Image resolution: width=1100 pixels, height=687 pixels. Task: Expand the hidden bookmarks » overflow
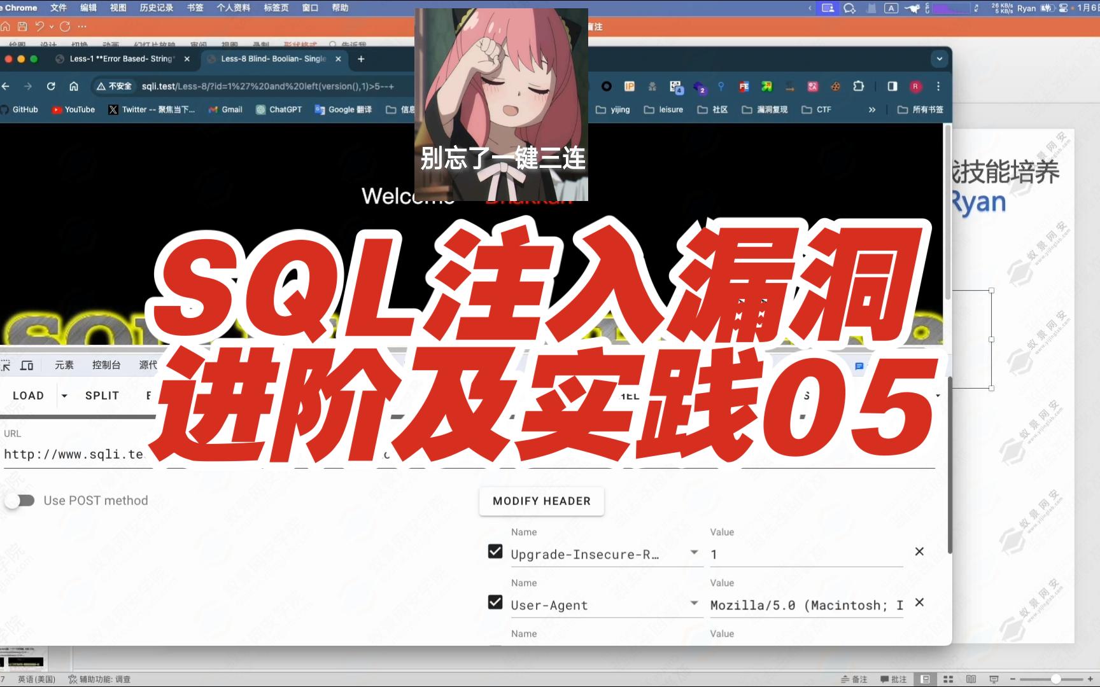(x=872, y=110)
